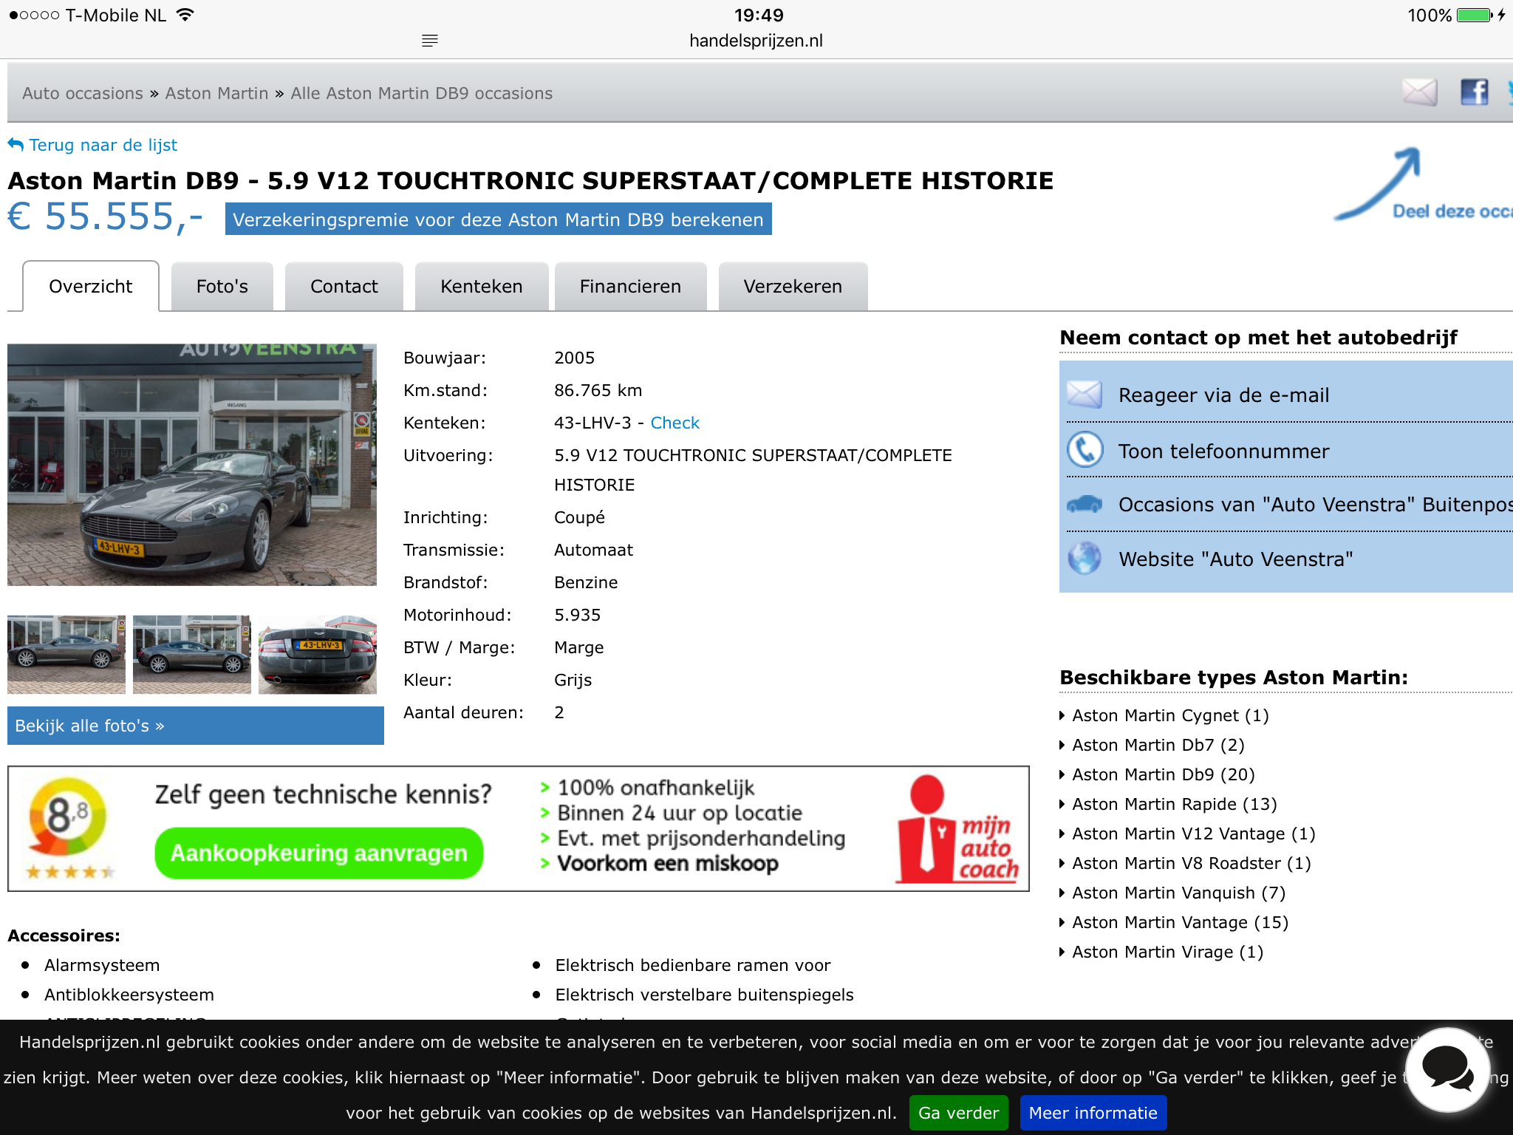
Task: Click the blue car icon beside Occasions
Action: 1085,505
